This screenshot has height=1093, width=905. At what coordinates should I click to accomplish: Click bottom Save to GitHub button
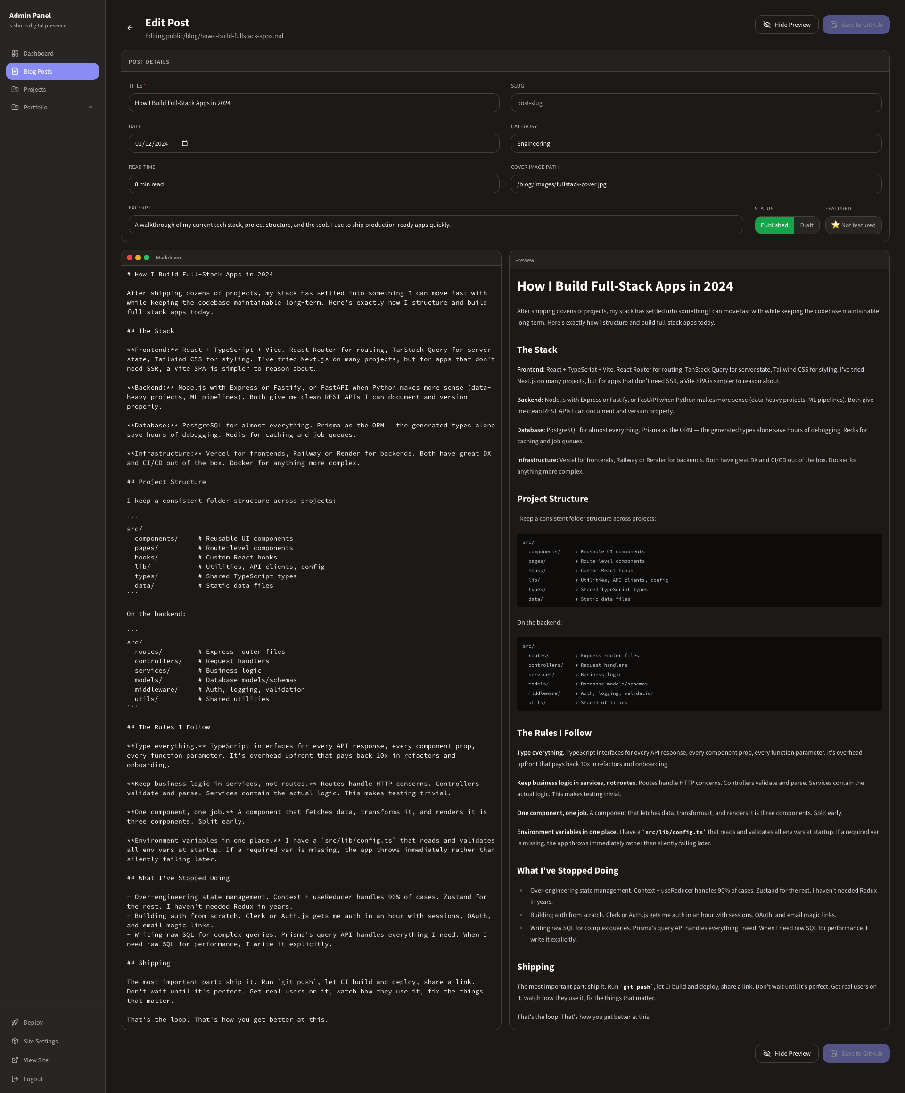pos(856,1053)
